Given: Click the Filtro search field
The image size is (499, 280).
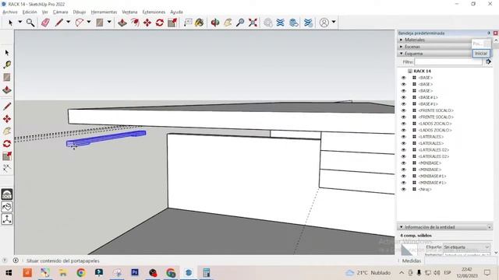Looking at the screenshot, I should click(448, 62).
